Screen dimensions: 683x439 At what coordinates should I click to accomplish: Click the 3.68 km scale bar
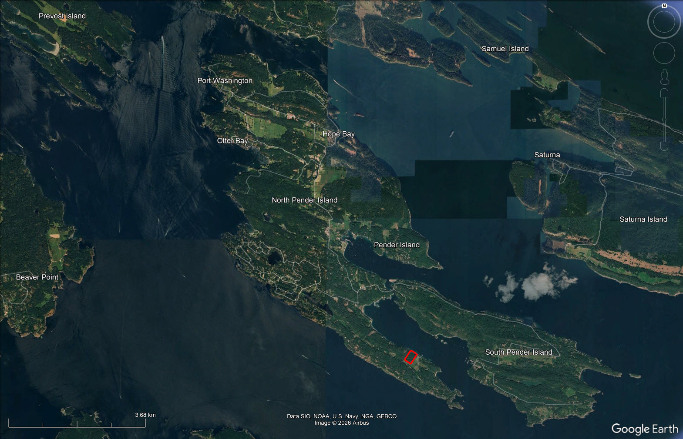(x=77, y=423)
